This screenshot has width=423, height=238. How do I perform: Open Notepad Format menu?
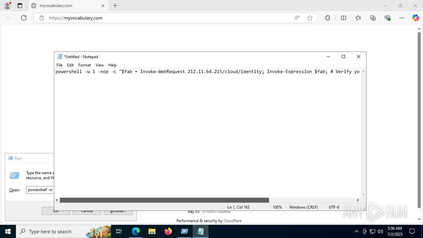pyautogui.click(x=85, y=65)
